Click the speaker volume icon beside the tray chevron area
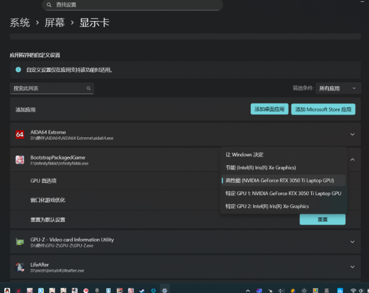 (x=282, y=291)
